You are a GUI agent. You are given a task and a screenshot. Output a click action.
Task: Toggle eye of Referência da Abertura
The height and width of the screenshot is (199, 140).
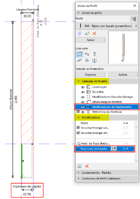click(83, 112)
